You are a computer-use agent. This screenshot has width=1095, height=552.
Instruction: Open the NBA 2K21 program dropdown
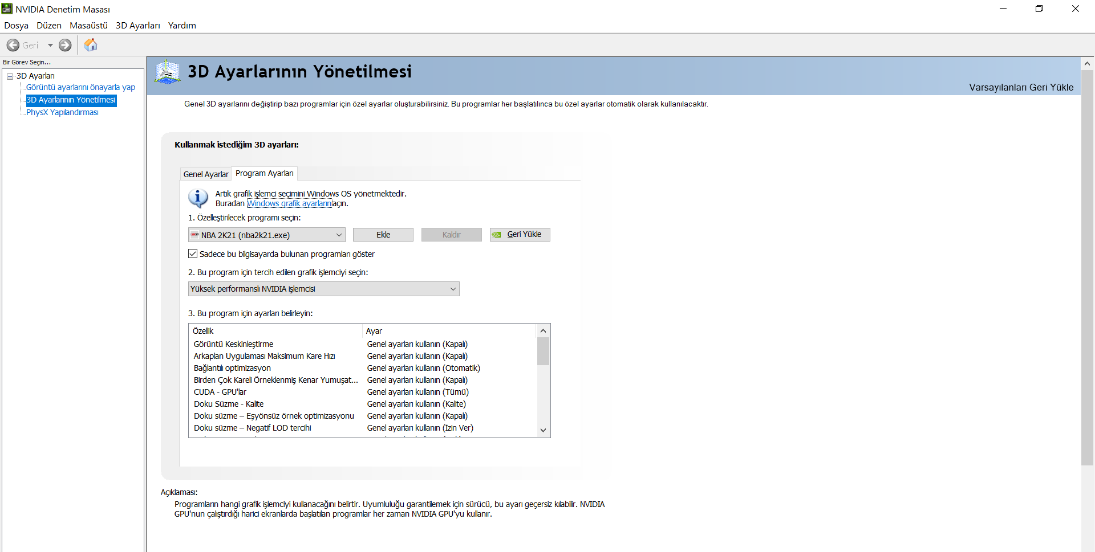click(267, 235)
